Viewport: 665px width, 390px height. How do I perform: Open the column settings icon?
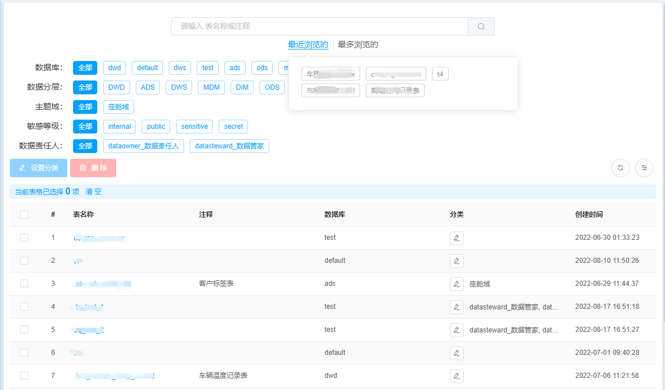tap(644, 168)
